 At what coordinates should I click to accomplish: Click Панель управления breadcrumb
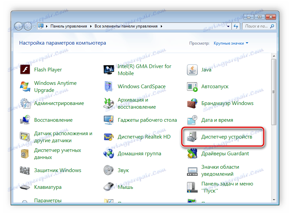click(x=69, y=26)
